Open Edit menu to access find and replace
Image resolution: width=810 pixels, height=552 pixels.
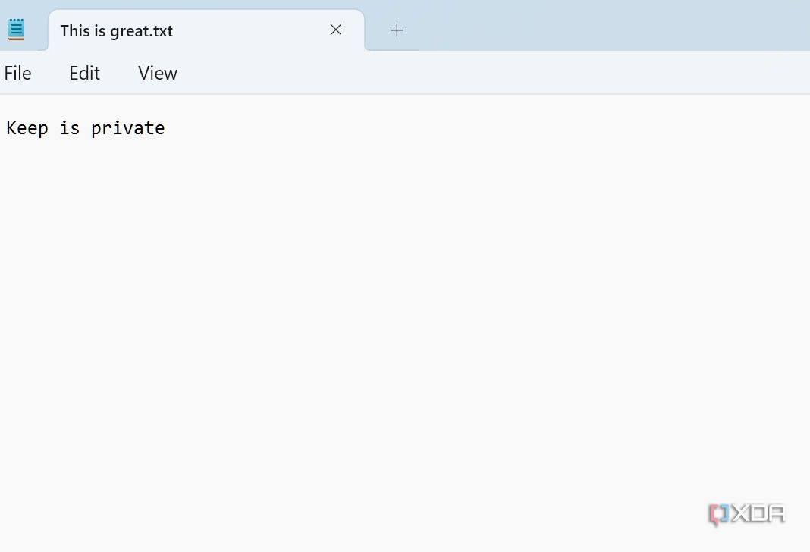point(83,73)
